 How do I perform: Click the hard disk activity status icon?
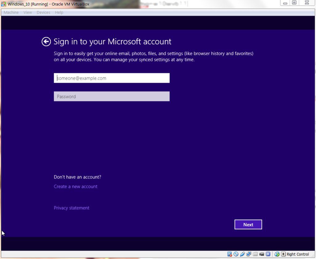(x=230, y=254)
